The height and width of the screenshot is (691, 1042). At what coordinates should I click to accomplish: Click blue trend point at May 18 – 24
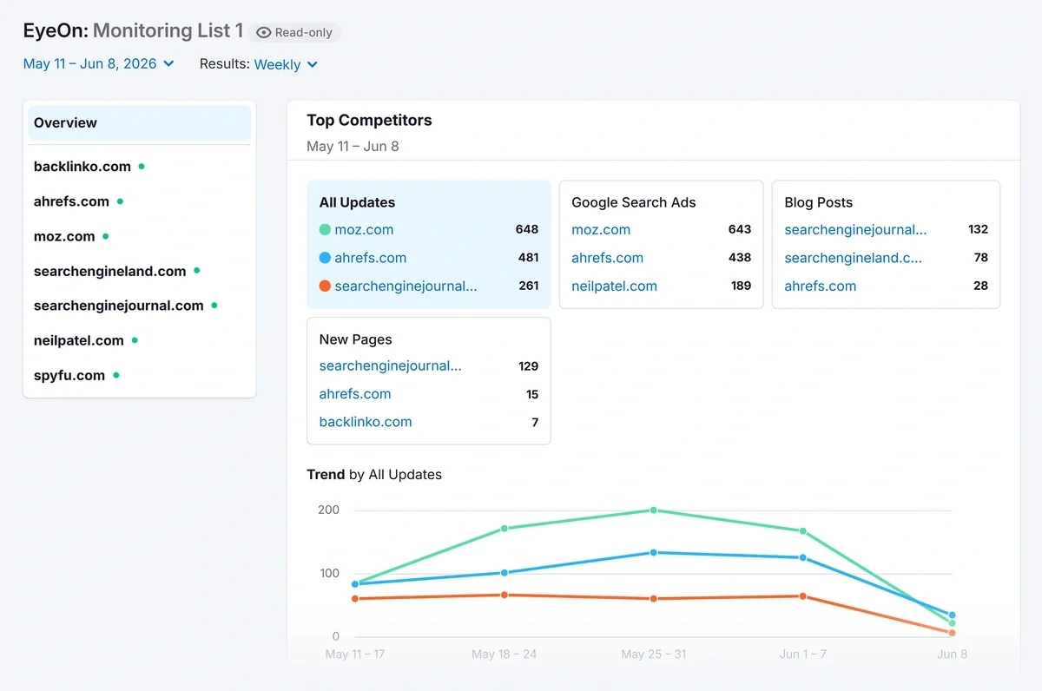click(x=505, y=572)
